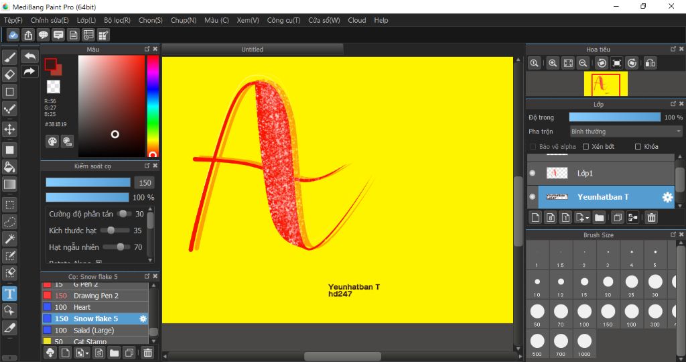Select the transparent color swatch
Viewport: 686px width, 362px height.
click(x=54, y=86)
